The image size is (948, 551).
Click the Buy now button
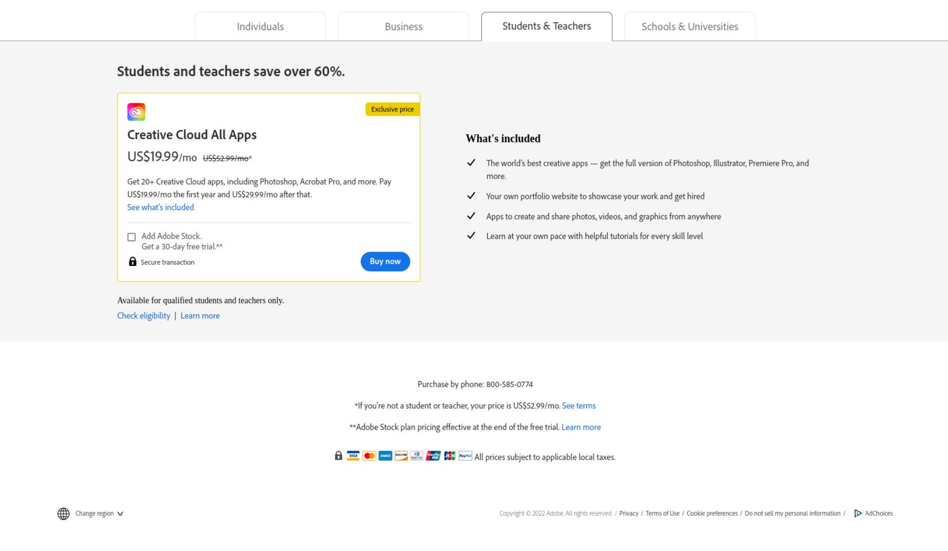pos(385,261)
